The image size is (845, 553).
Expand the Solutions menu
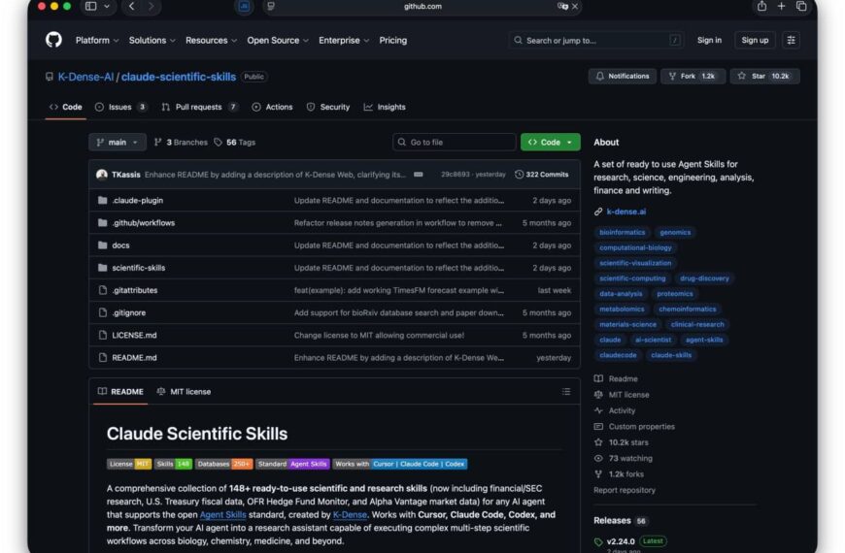[152, 41]
